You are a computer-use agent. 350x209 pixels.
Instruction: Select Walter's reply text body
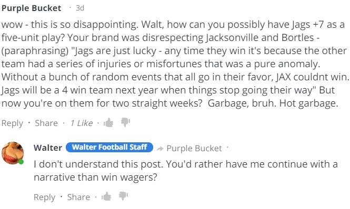point(185,171)
